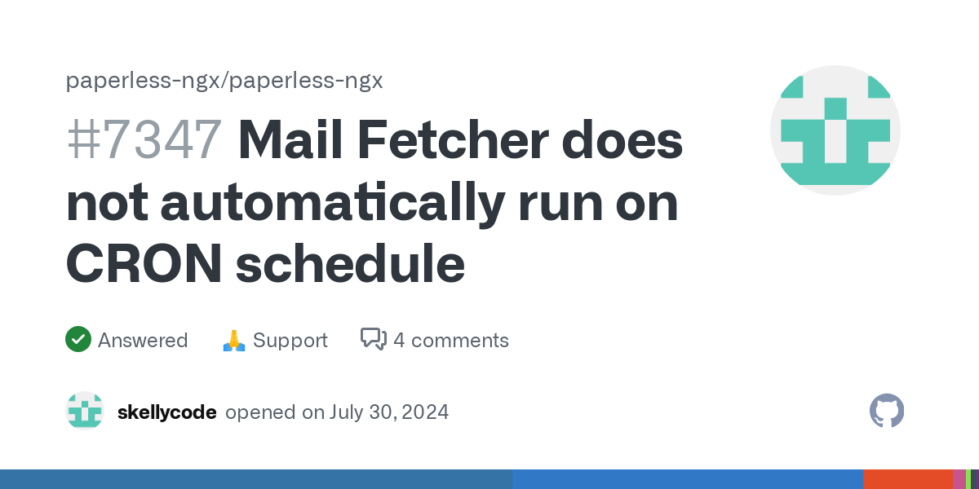Viewport: 979px width, 489px height.
Task: Click the green Answered checkmark icon
Action: [x=78, y=339]
